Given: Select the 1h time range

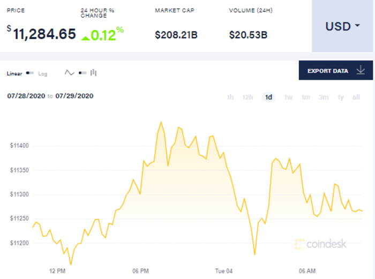Looking at the screenshot, I should pyautogui.click(x=230, y=97).
